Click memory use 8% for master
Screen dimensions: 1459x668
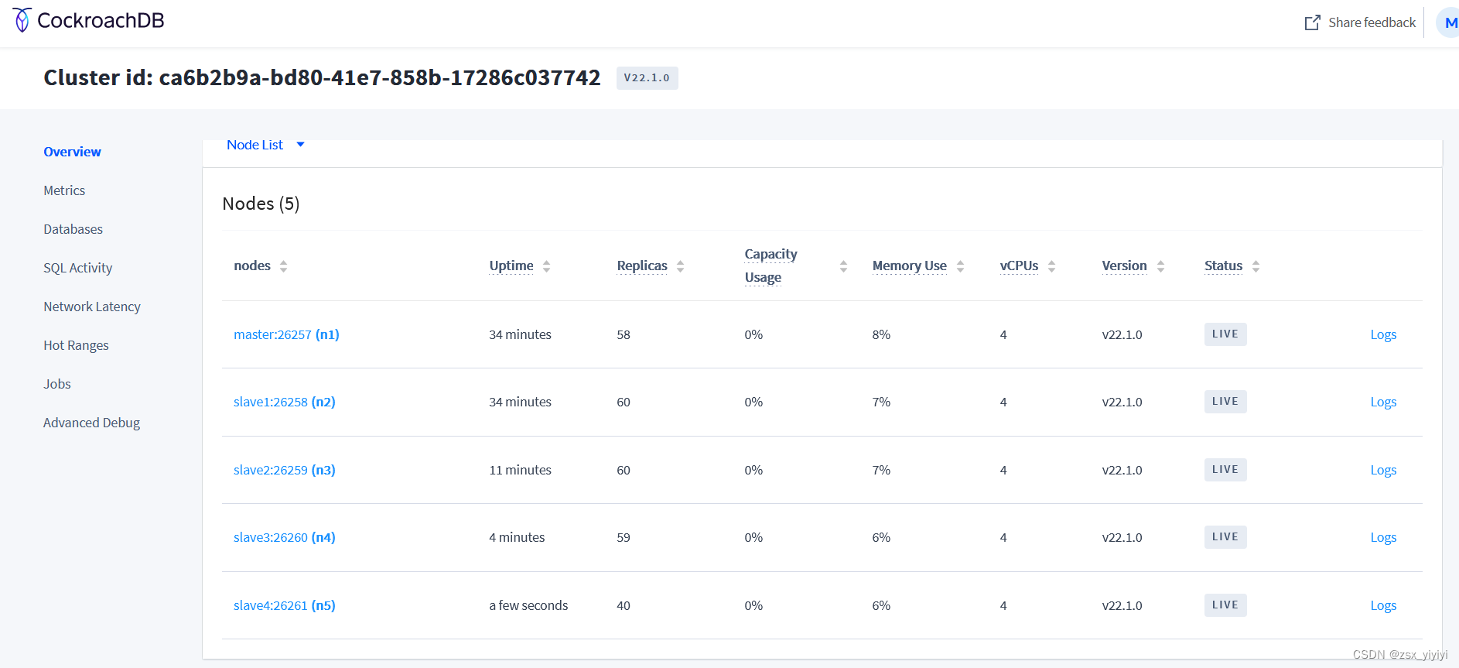point(881,334)
